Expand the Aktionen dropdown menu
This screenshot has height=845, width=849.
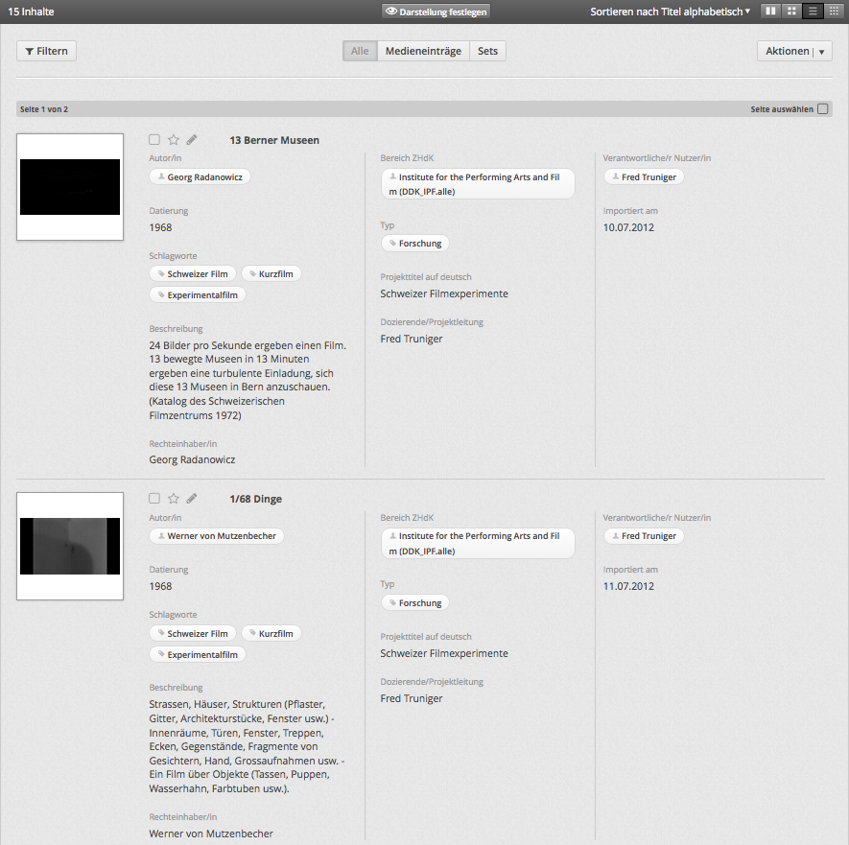pyautogui.click(x=794, y=51)
